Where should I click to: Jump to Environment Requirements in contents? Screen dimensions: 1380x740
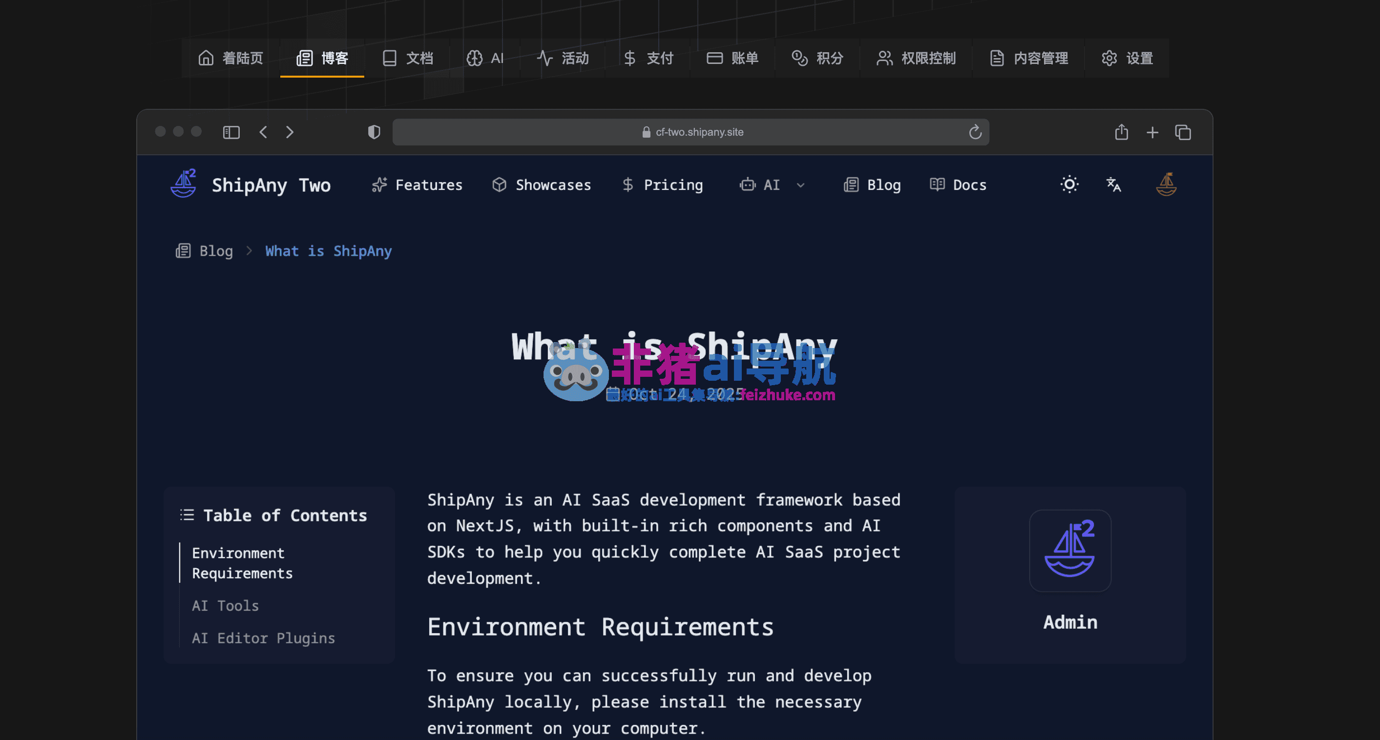242,563
